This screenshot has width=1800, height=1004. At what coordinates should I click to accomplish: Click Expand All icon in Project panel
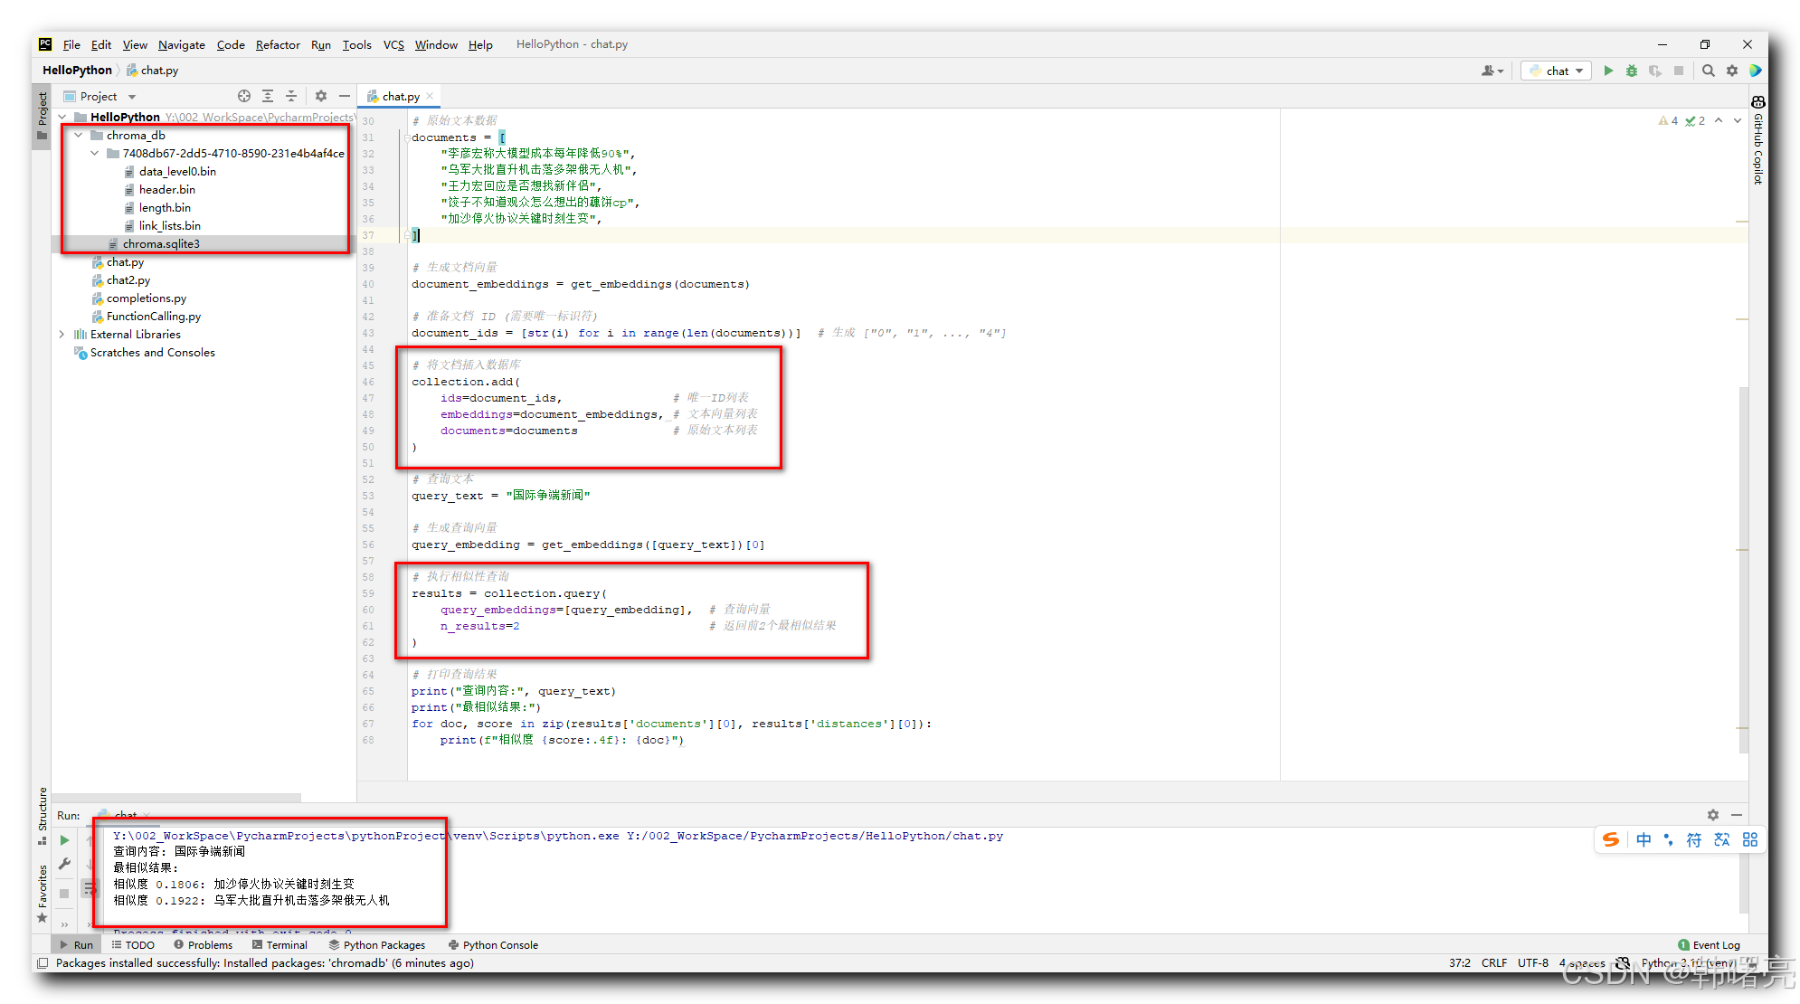[x=268, y=96]
